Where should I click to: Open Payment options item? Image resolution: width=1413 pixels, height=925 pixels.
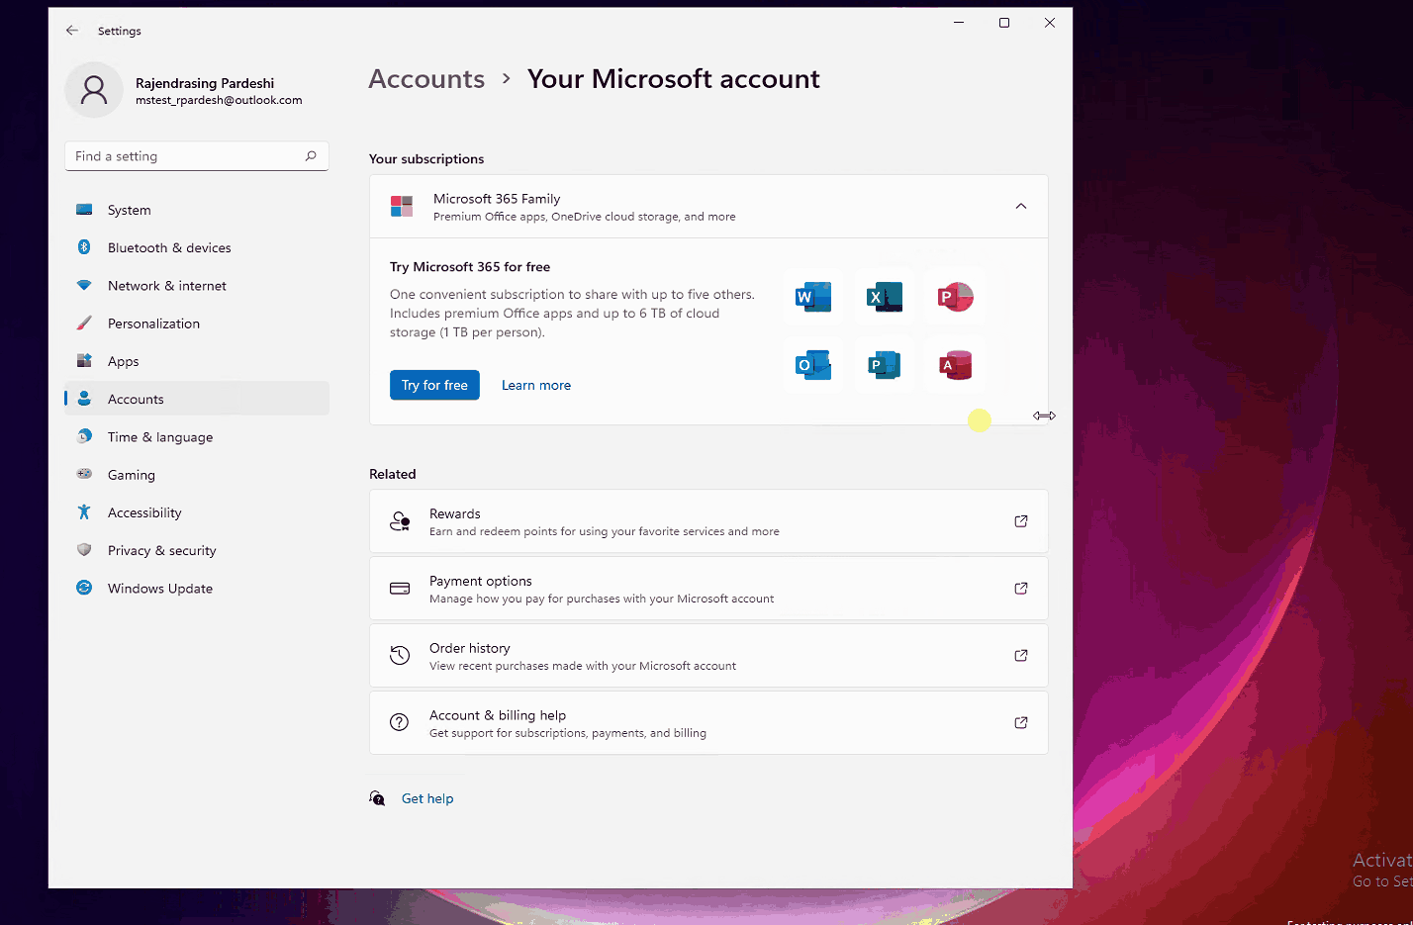point(708,589)
